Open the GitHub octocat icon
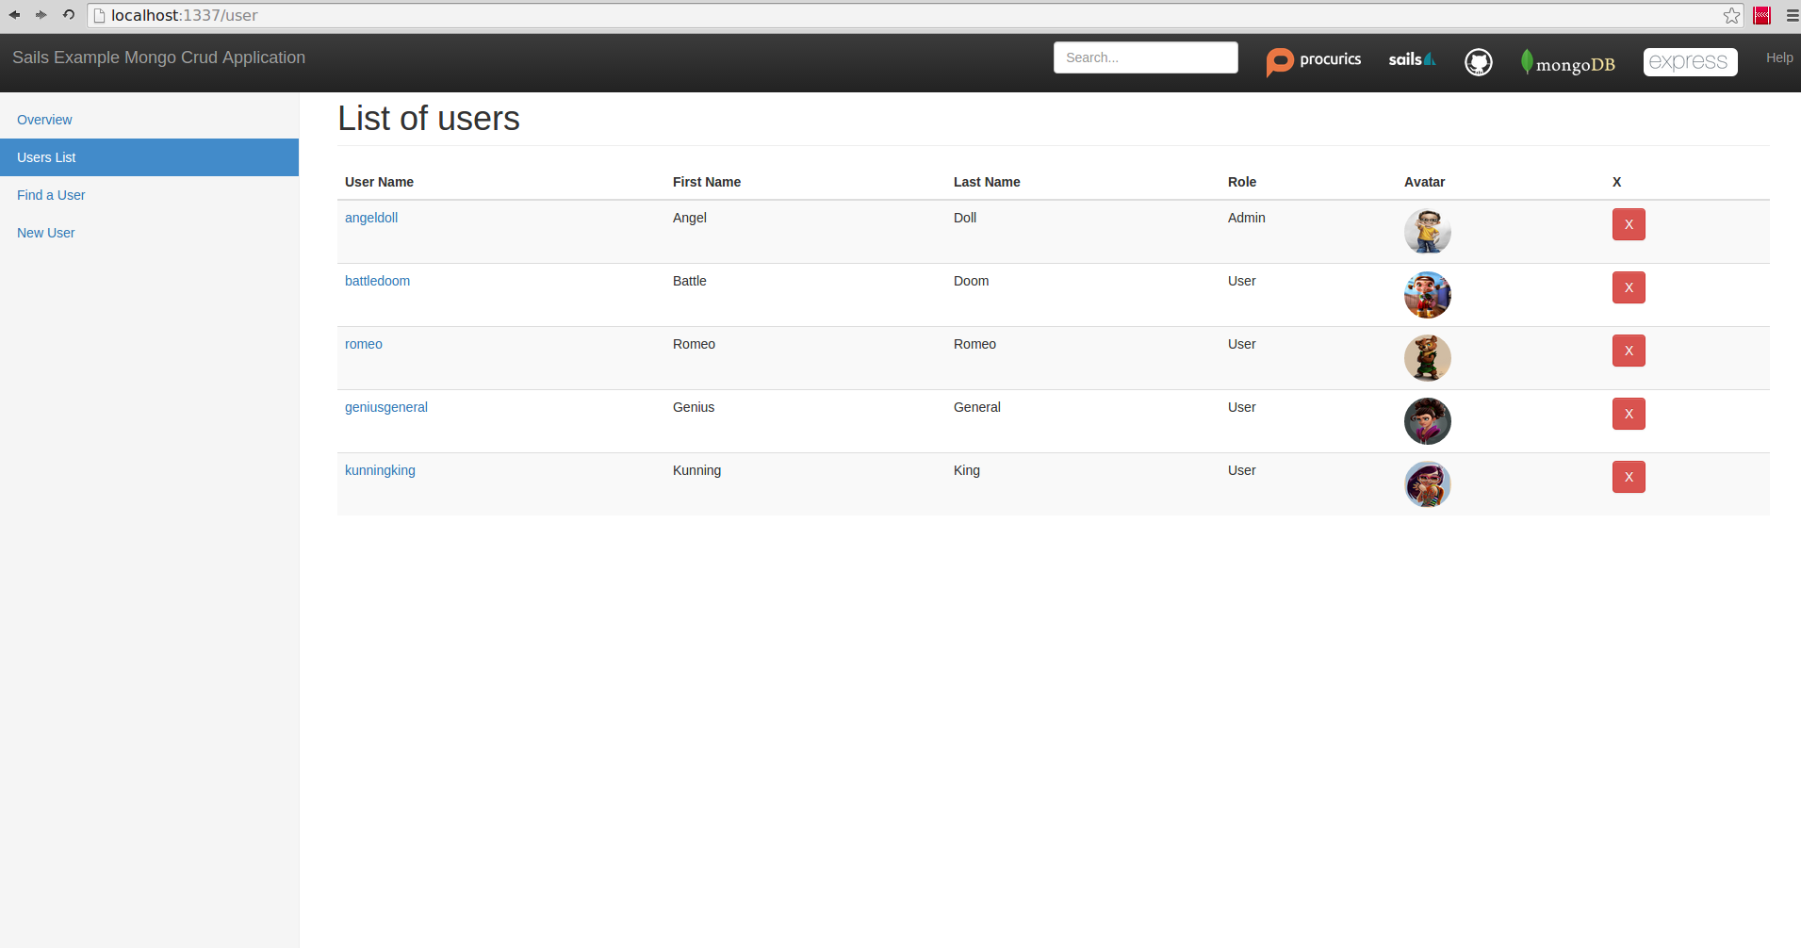This screenshot has height=948, width=1801. point(1478,62)
